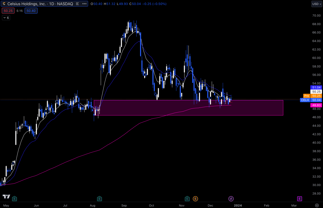Screen dimensions: 323x208
Task: Click the orange S split marker
Action: pyautogui.click(x=195, y=199)
